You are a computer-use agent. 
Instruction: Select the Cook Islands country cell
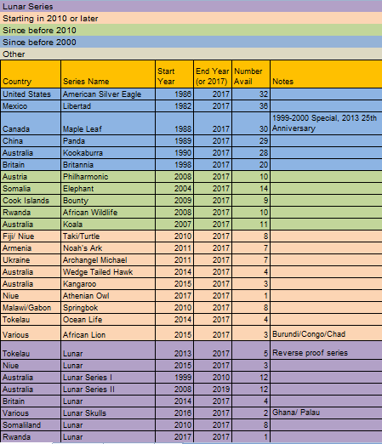(x=31, y=201)
